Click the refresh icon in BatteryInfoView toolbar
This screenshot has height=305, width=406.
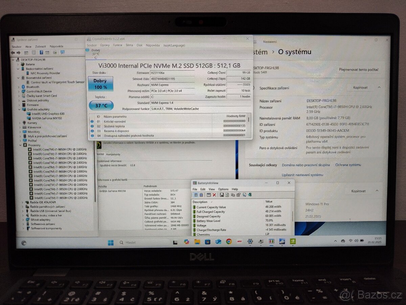[x=227, y=195]
